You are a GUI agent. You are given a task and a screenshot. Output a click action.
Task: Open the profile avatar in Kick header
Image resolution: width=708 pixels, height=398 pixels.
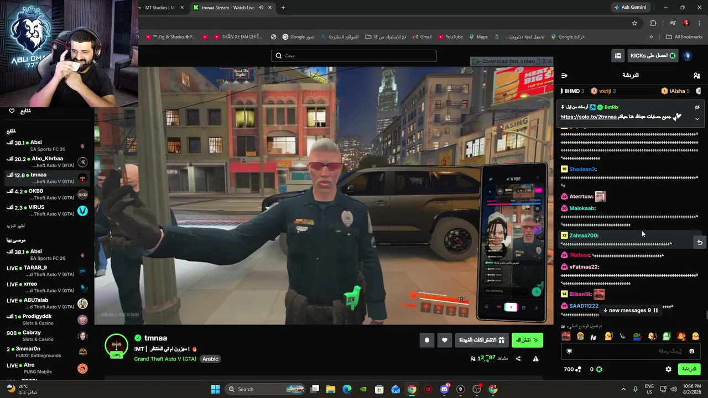coord(688,56)
